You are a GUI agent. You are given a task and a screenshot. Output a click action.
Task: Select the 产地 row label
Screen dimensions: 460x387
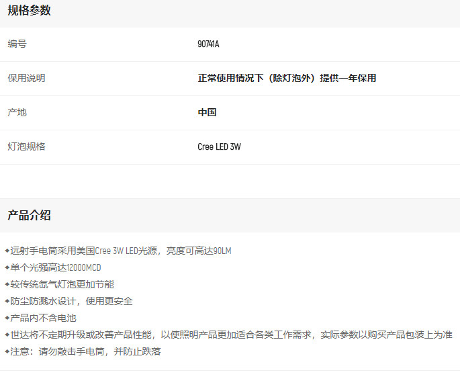click(17, 113)
